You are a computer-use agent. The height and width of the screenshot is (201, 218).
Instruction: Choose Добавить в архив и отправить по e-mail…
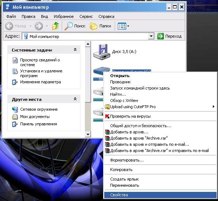tap(161, 144)
